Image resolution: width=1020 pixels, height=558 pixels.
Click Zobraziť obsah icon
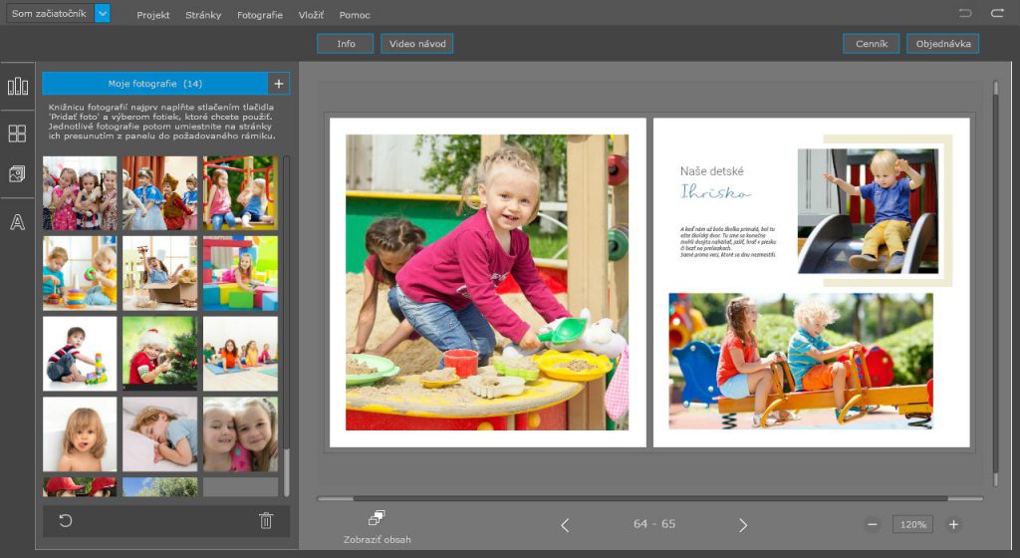pos(376,519)
